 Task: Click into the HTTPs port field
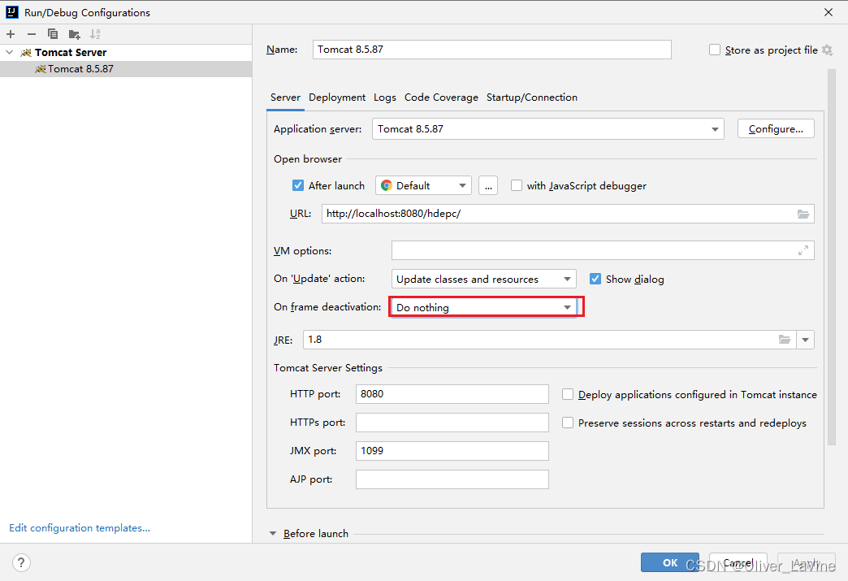[x=452, y=423]
